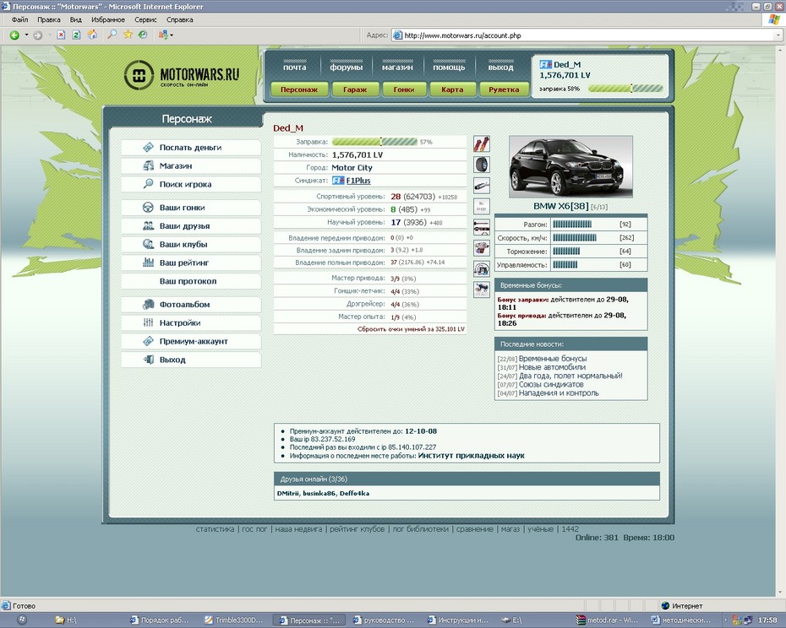
Task: Open the exhaust pipe car part icon
Action: click(482, 186)
